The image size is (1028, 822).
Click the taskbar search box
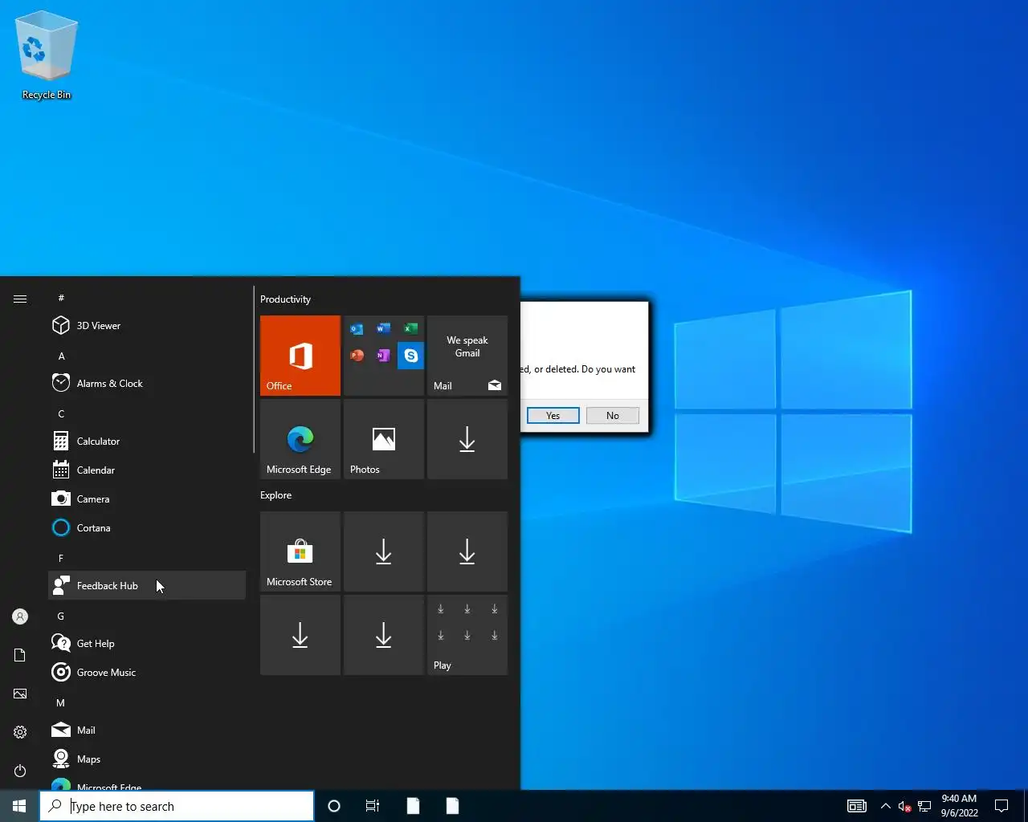click(x=177, y=806)
